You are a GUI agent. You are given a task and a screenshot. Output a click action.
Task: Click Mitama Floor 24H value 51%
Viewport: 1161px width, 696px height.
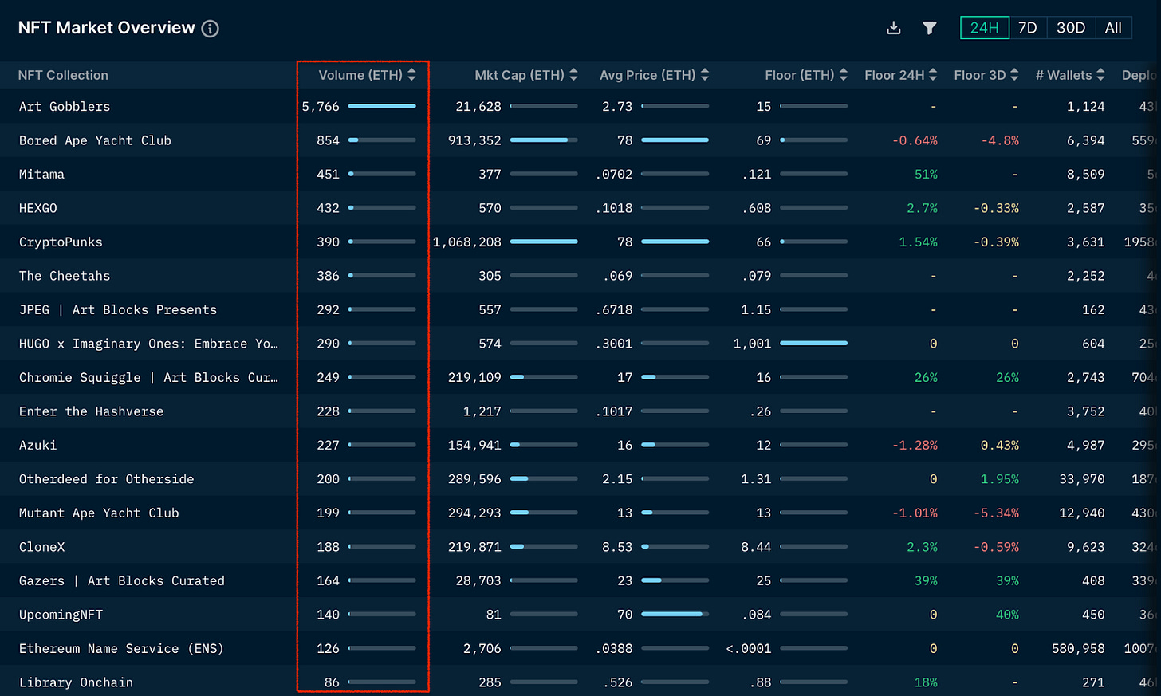[x=926, y=174]
